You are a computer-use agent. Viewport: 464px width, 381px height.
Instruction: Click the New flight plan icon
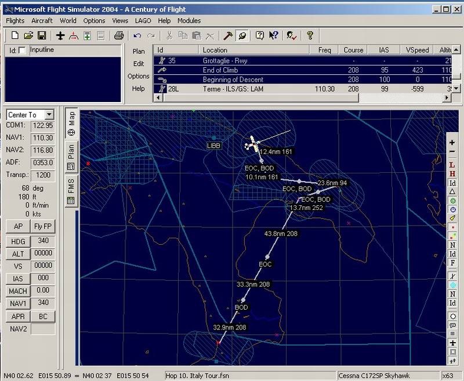coord(15,36)
